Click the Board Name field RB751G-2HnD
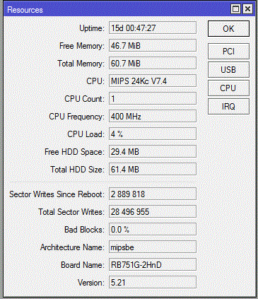 tap(153, 264)
